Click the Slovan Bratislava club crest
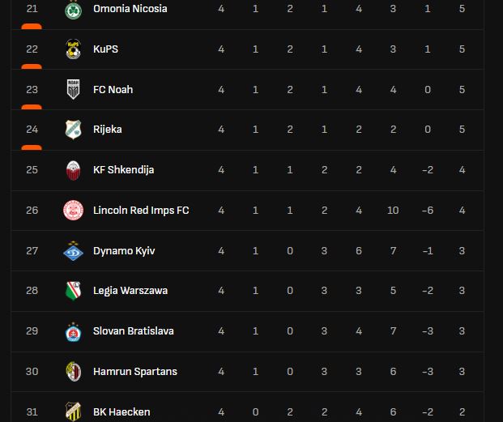 click(74, 331)
